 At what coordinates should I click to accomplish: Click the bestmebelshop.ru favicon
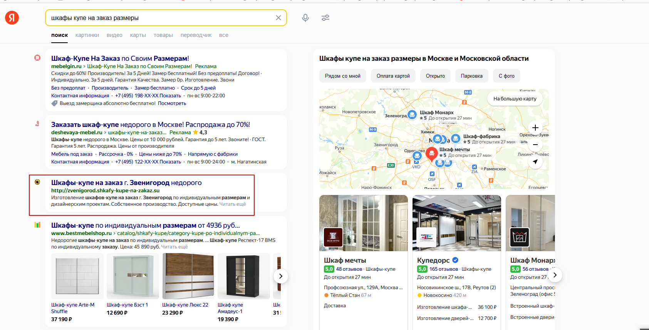point(37,225)
